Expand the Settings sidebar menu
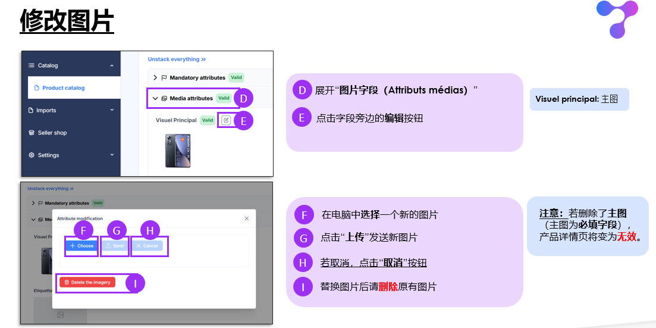Viewport: 656px width, 328px height. coord(112,155)
